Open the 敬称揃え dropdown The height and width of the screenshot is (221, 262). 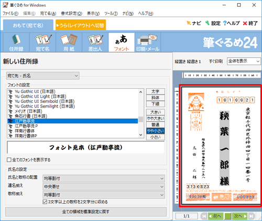click(104, 195)
